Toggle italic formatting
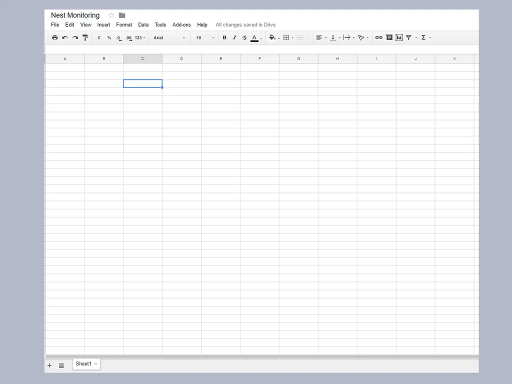Viewport: 512px width, 384px height. coord(234,37)
